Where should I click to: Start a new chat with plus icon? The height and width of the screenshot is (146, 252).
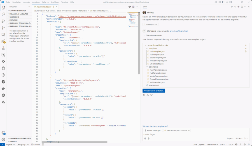(x=239, y=7)
